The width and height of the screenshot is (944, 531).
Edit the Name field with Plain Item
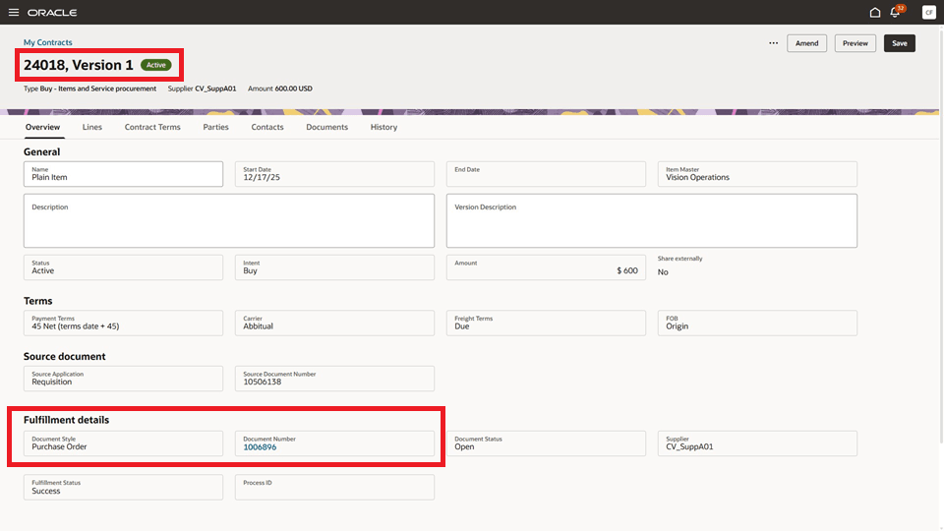coord(124,174)
